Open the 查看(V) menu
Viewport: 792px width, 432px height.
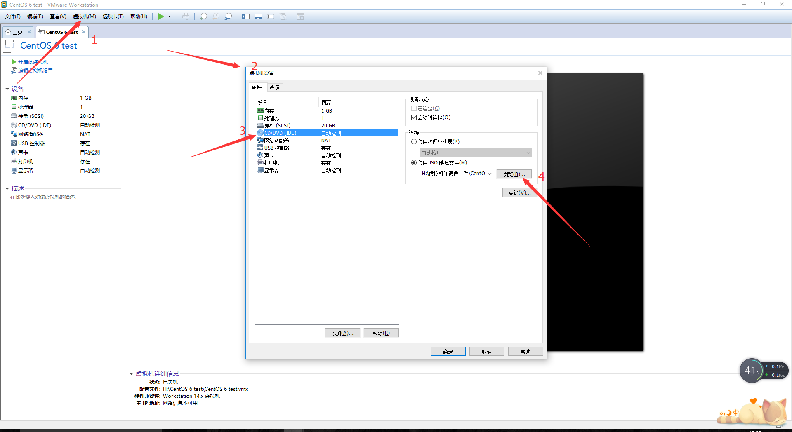58,16
